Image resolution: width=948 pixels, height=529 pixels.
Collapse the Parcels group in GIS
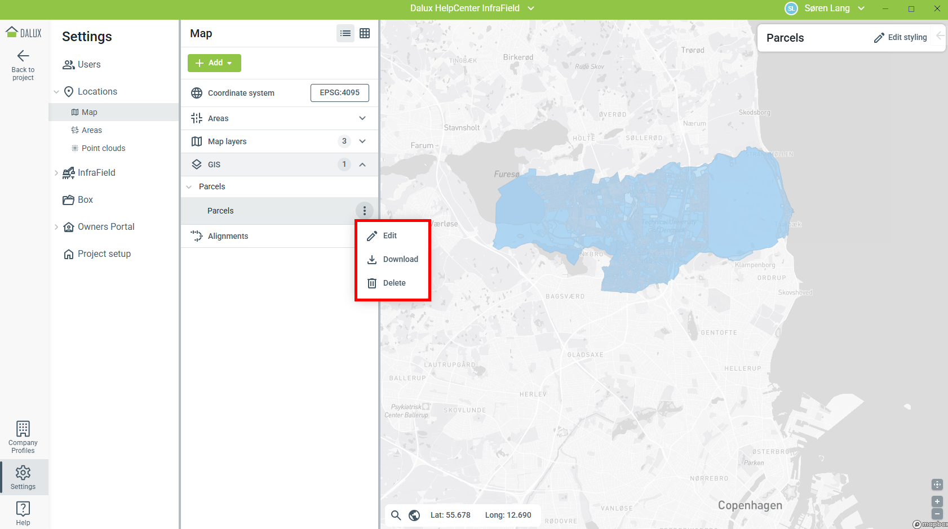(x=189, y=186)
